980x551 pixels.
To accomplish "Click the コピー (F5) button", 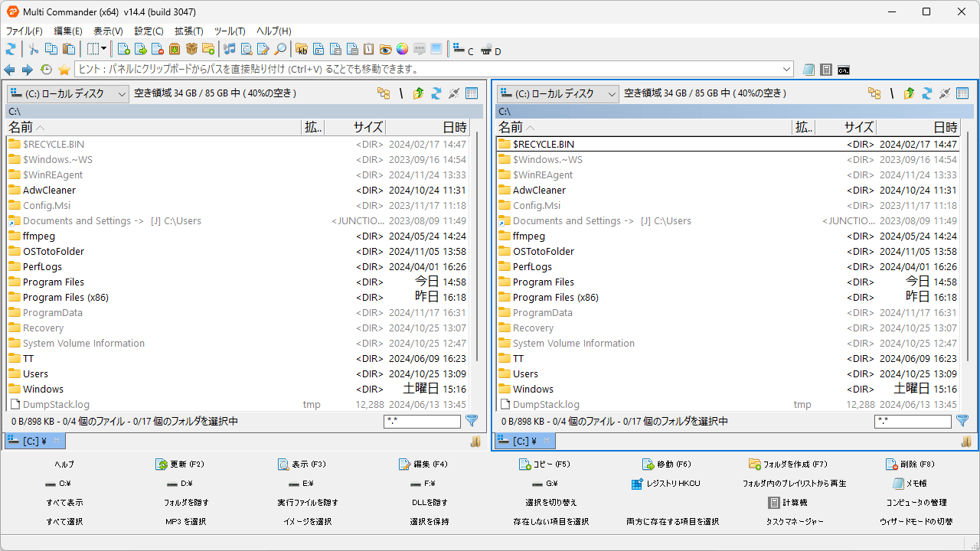I will pos(544,465).
